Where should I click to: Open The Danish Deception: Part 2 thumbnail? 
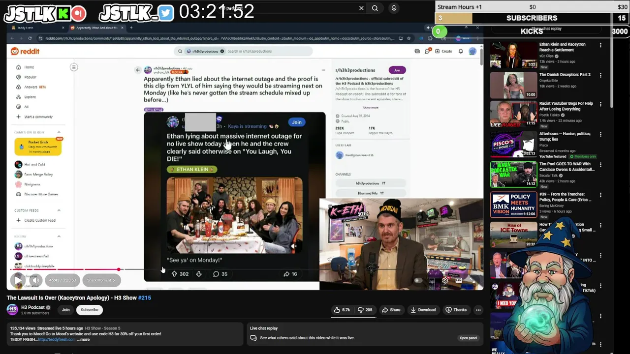pyautogui.click(x=513, y=85)
